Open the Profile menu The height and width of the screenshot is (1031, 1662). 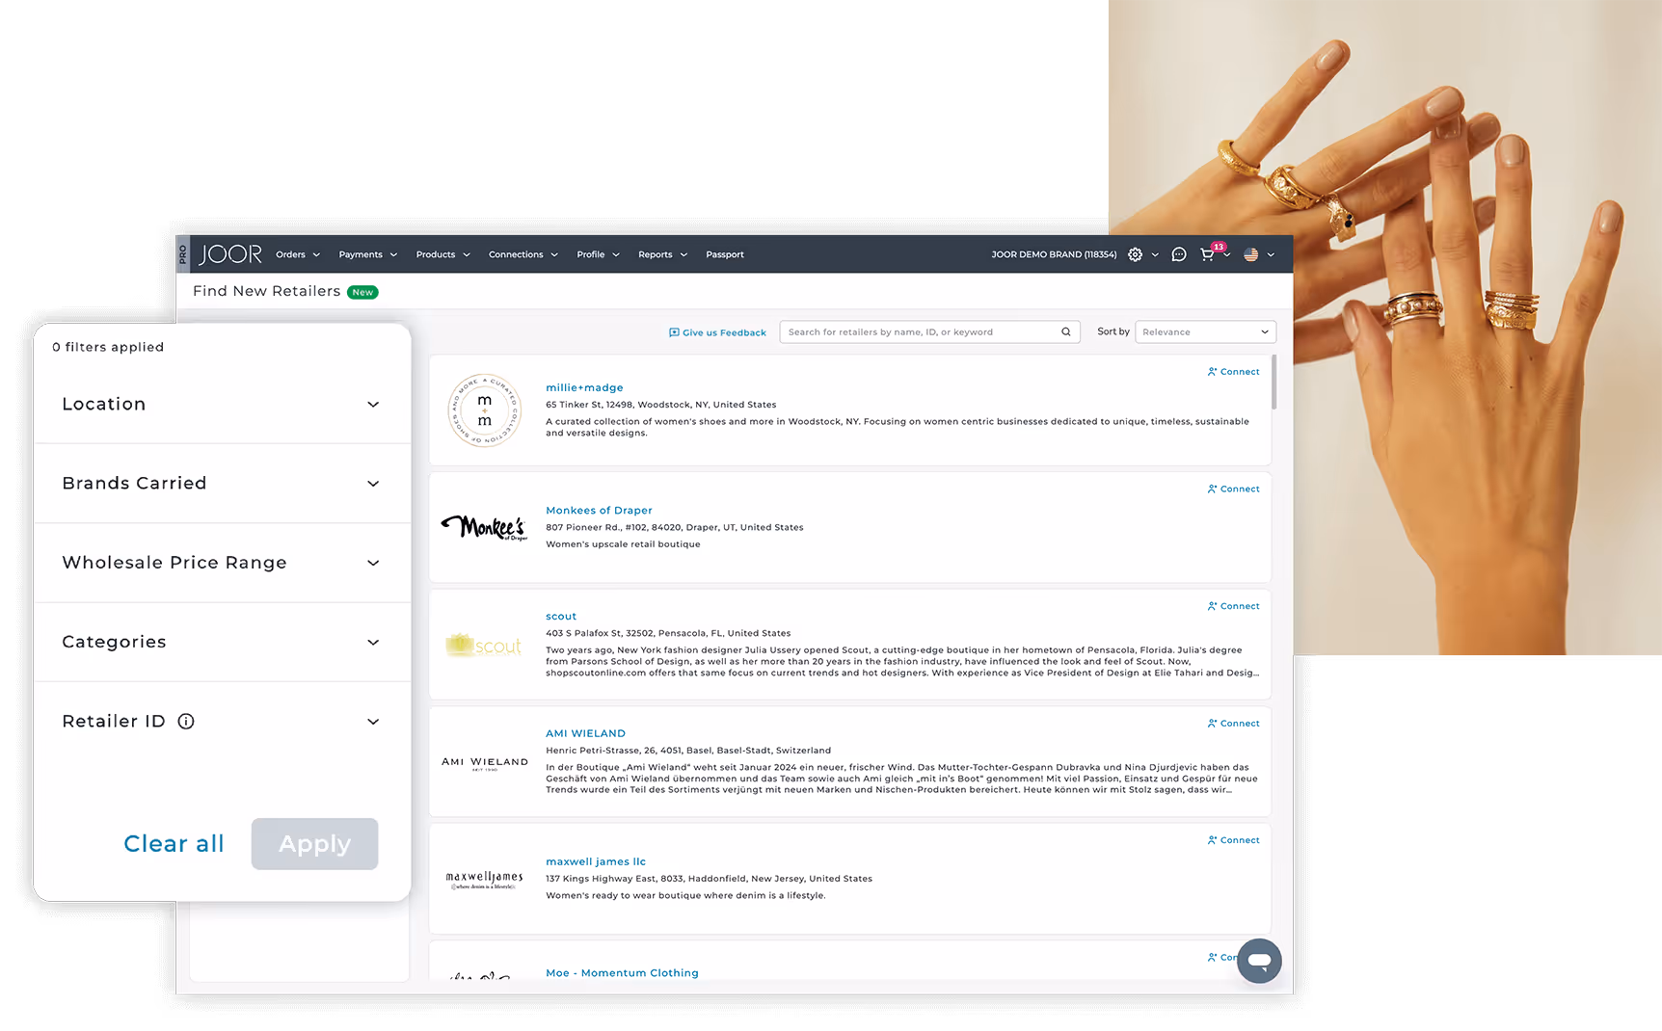(x=599, y=254)
